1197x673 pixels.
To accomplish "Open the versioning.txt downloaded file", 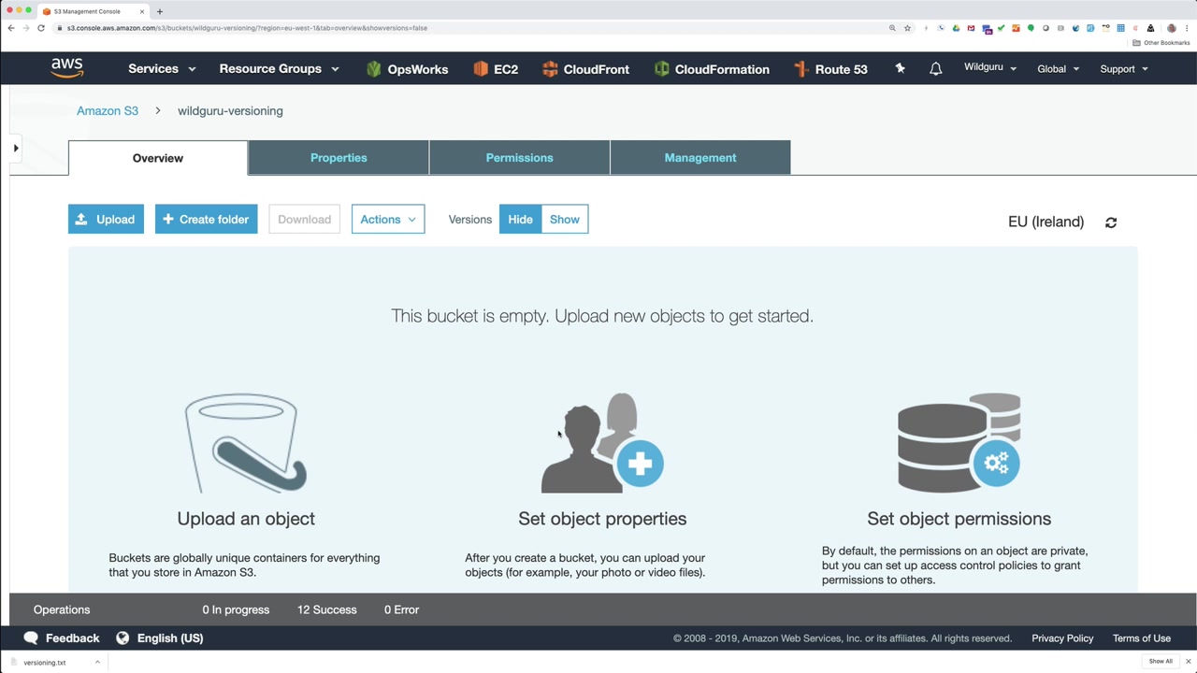I will click(45, 662).
